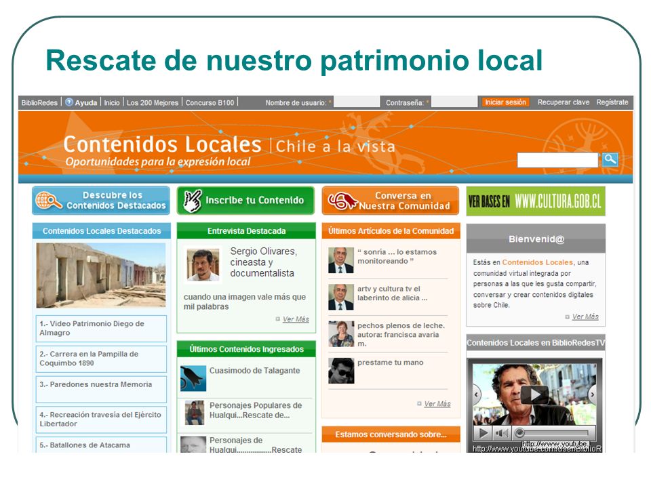Open Sergio Olivares, cineasta y documentalista headline
The height and width of the screenshot is (488, 651).
coord(263,262)
